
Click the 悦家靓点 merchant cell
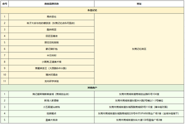tap(51, 114)
